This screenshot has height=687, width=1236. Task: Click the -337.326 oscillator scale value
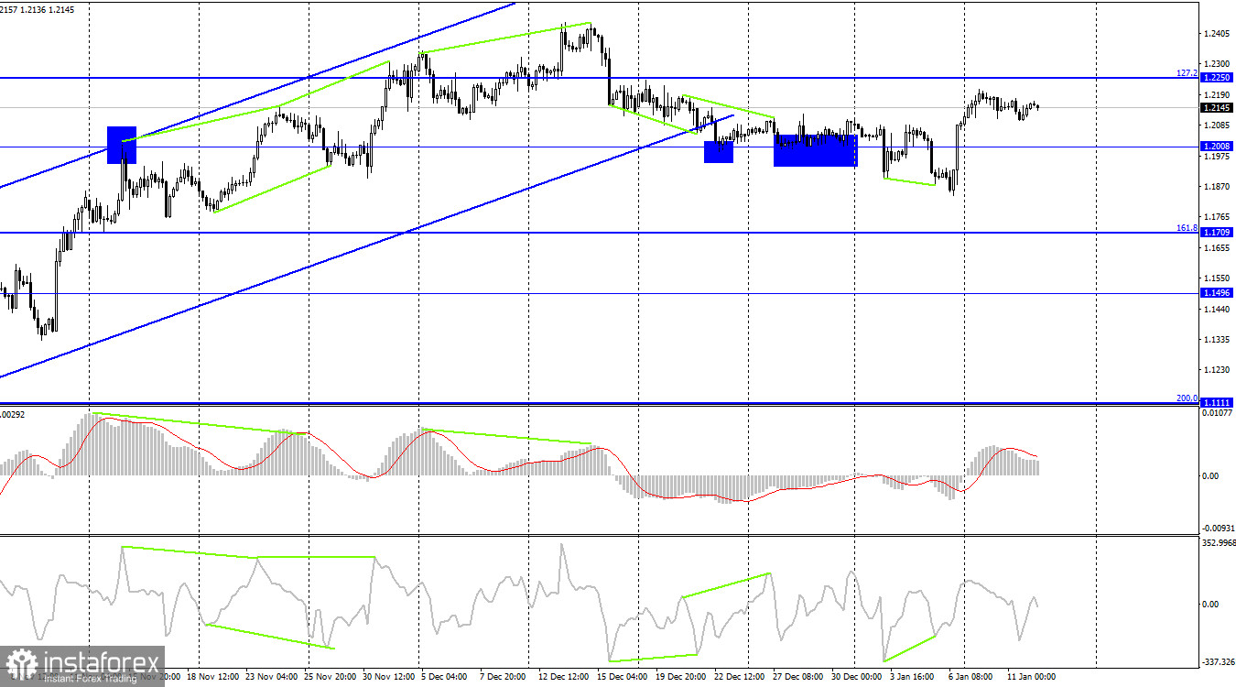(x=1217, y=661)
